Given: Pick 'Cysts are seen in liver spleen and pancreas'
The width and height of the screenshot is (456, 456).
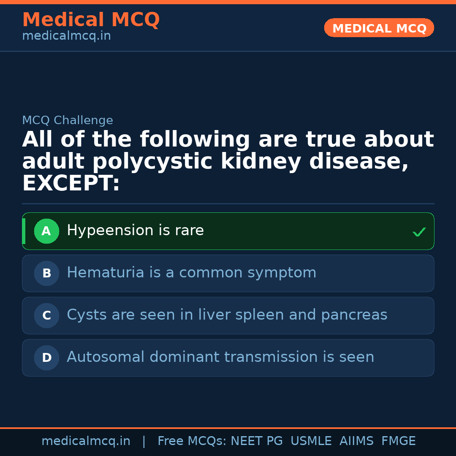Looking at the screenshot, I should point(227,315).
